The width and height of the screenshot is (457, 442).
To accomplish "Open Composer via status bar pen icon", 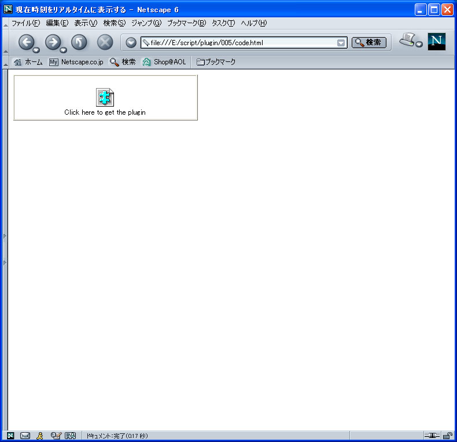I will tap(56, 436).
